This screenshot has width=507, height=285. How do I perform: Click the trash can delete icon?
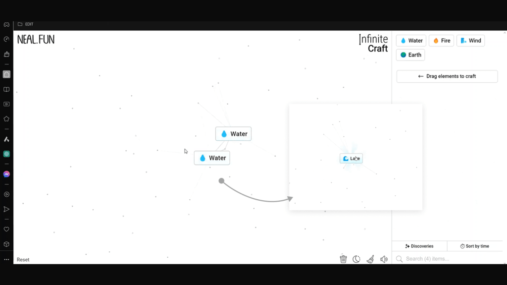[x=343, y=259]
